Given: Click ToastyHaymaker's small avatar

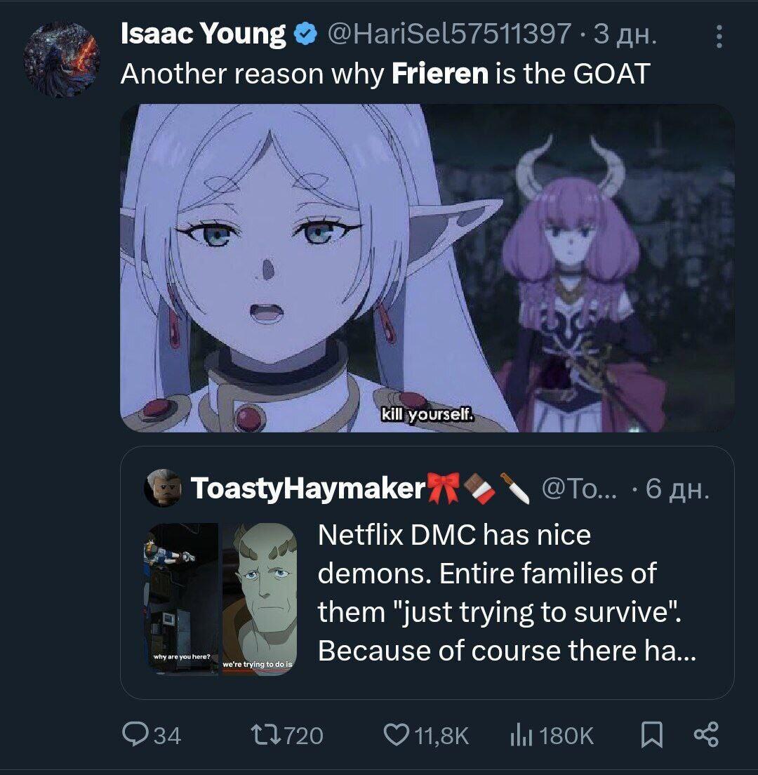Looking at the screenshot, I should point(163,488).
